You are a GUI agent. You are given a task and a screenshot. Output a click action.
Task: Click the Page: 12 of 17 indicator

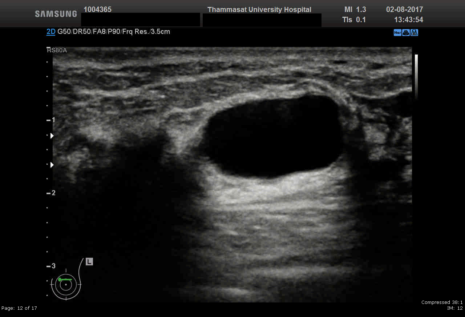point(19,308)
